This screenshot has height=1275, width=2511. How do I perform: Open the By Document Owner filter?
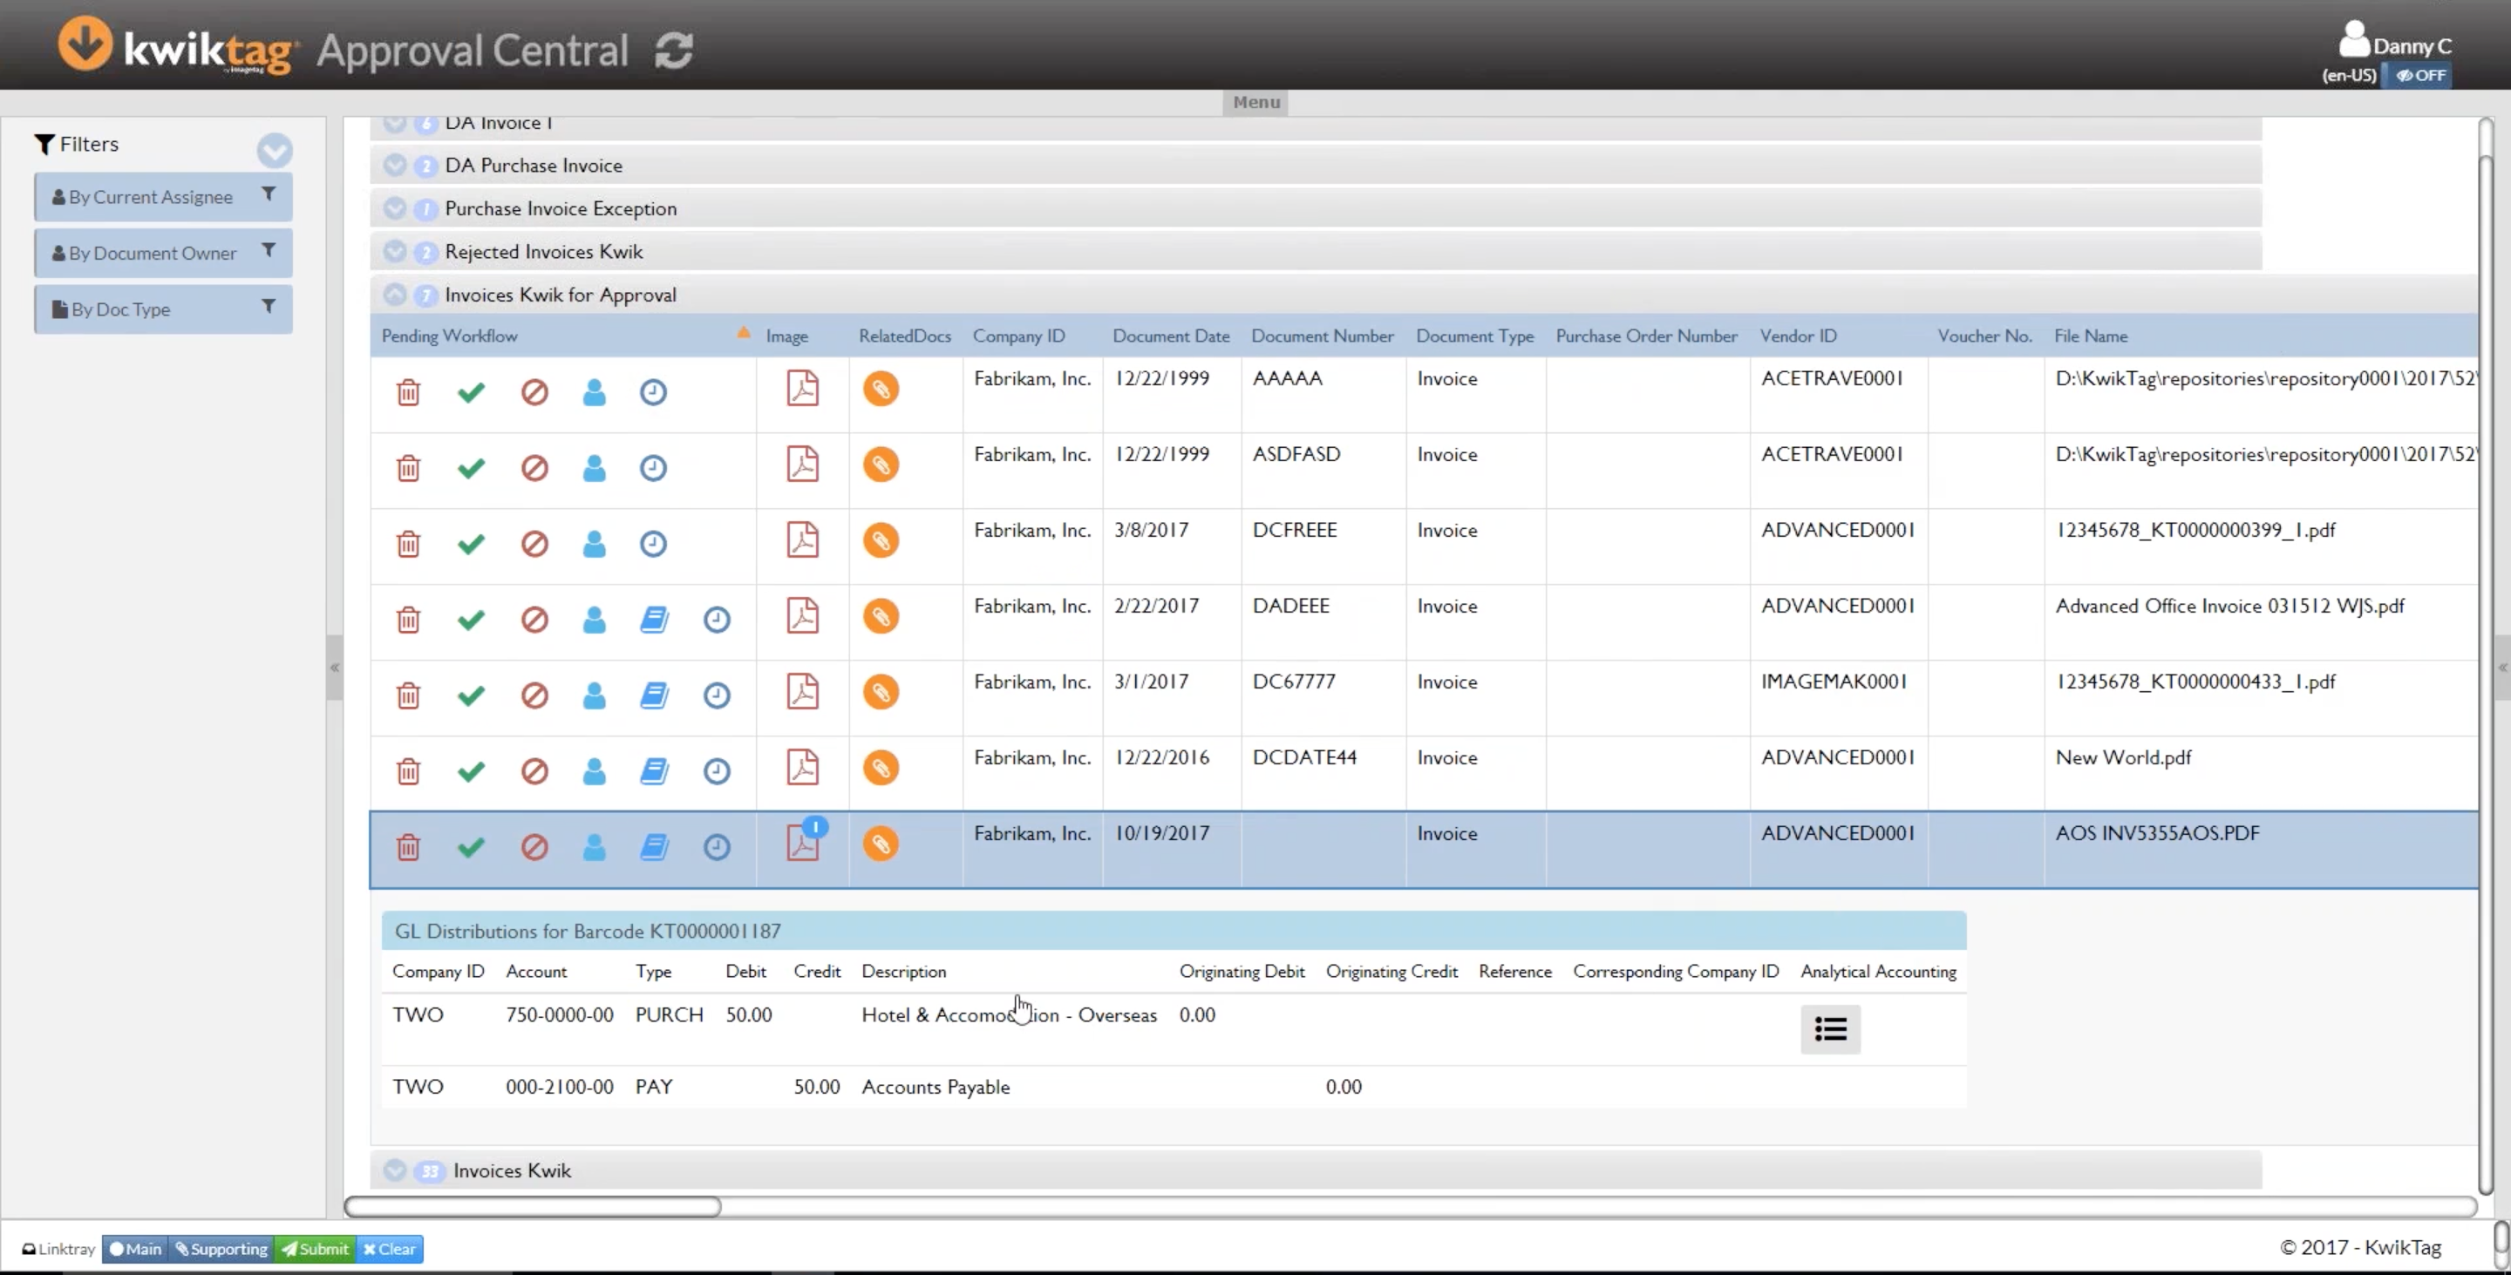(x=163, y=254)
